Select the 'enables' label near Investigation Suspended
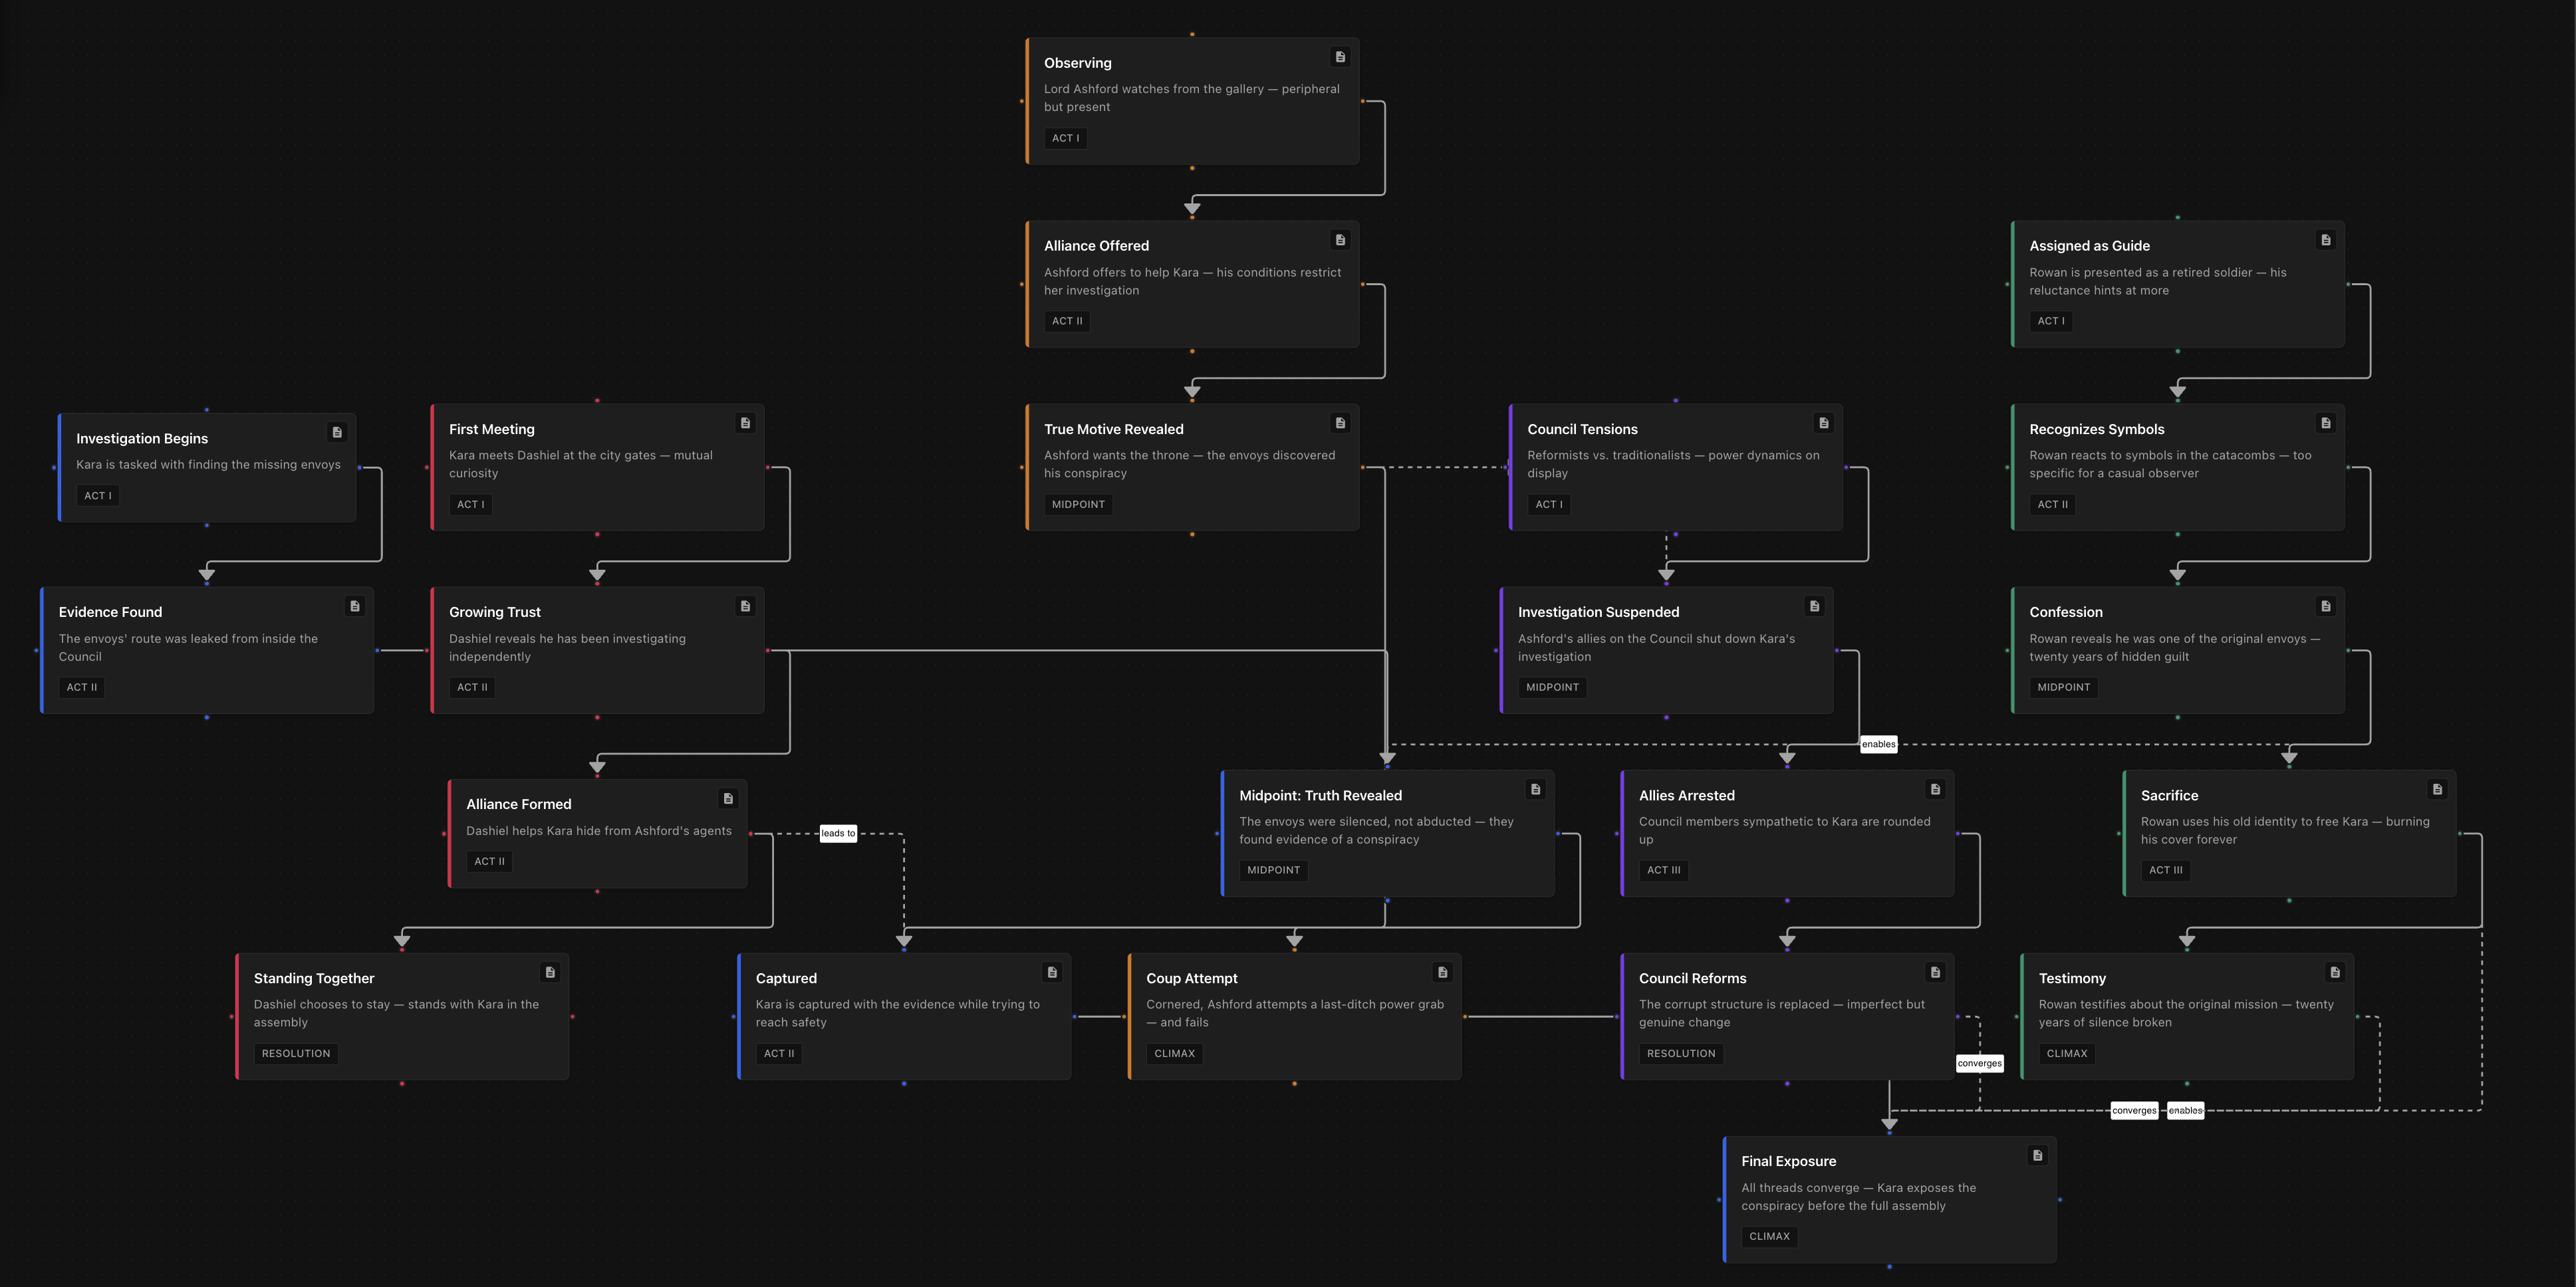The height and width of the screenshot is (1287, 2576). click(x=1879, y=744)
